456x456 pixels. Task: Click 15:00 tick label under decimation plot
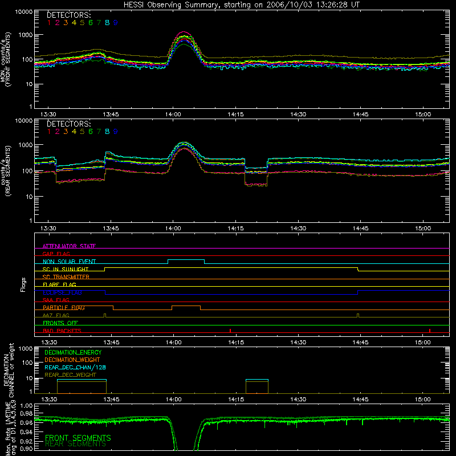pyautogui.click(x=422, y=400)
